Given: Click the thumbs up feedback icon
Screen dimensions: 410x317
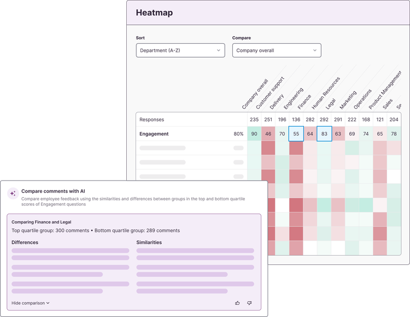Looking at the screenshot, I should point(237,303).
